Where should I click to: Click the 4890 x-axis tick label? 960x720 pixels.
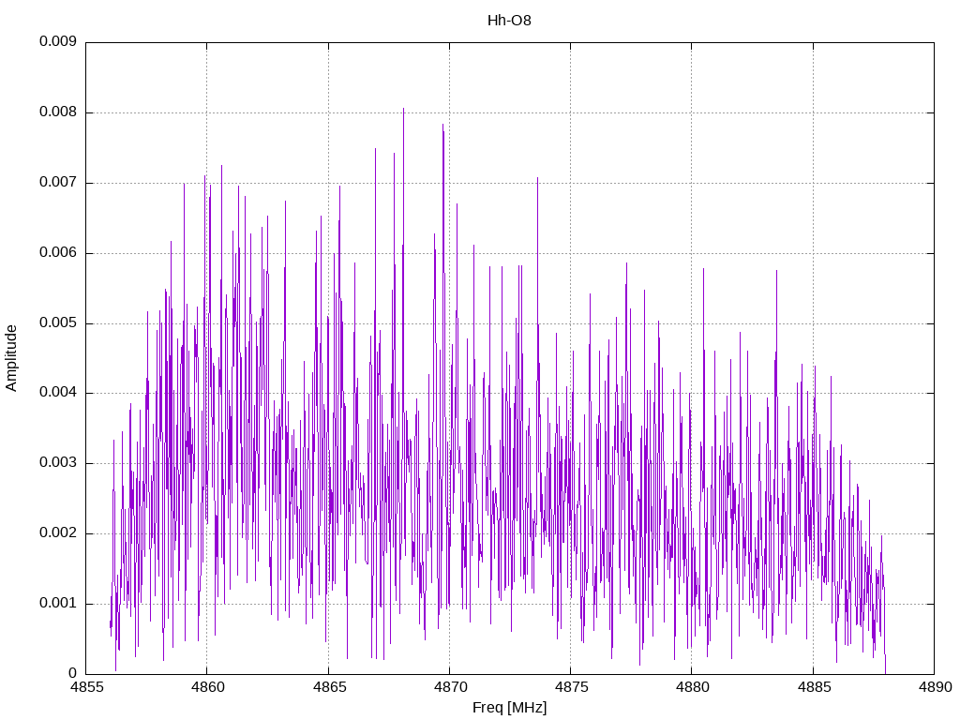935,687
